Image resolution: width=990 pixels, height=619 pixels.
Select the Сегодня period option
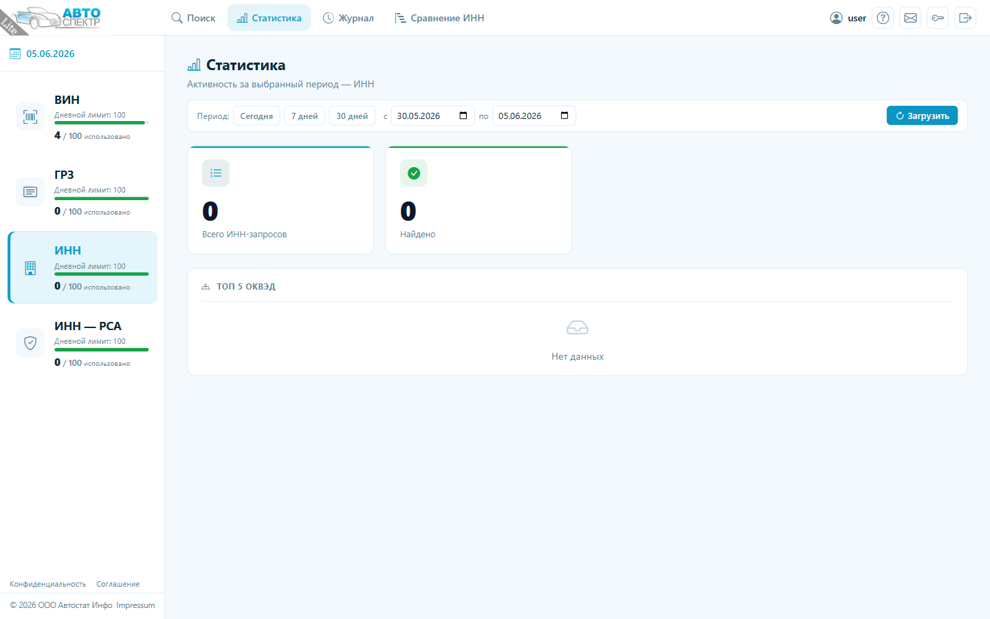pyautogui.click(x=256, y=116)
